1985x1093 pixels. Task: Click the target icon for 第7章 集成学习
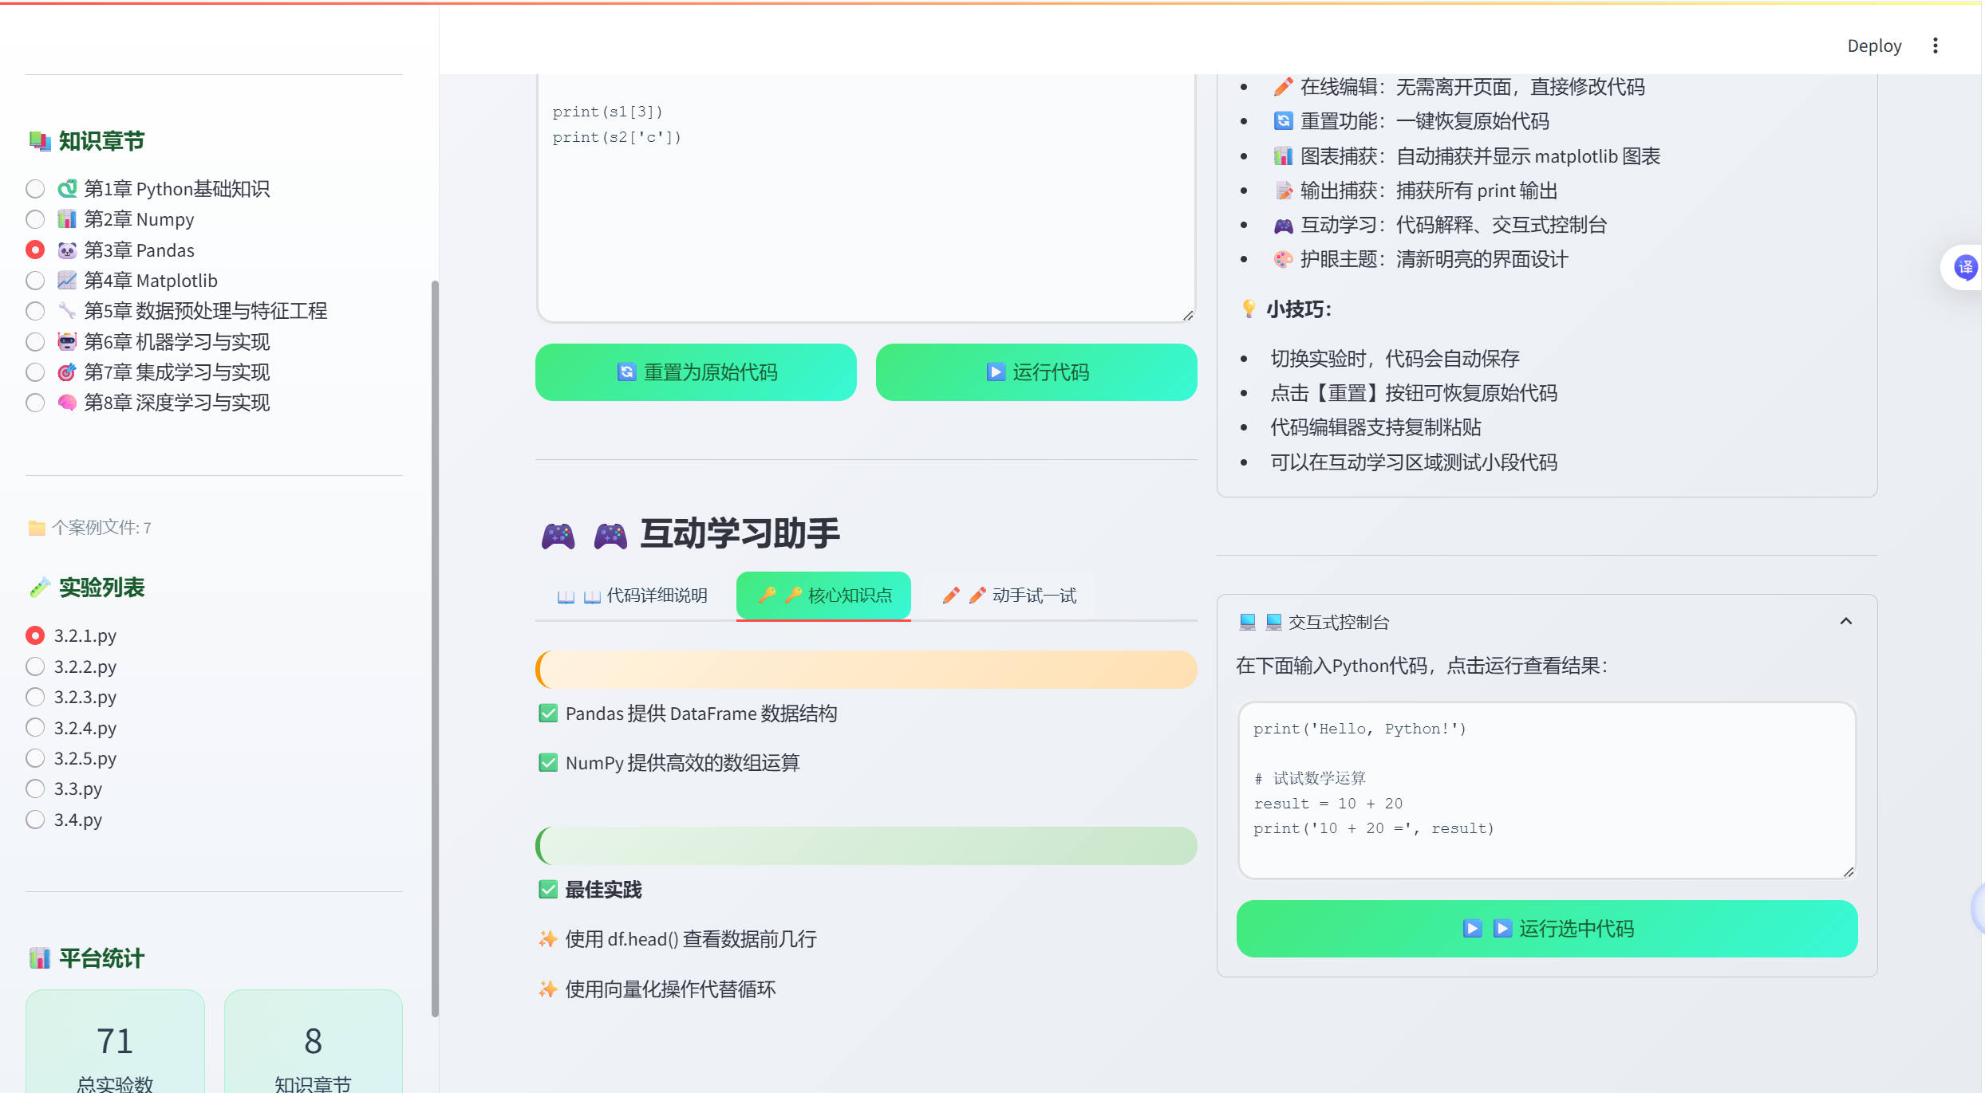(67, 372)
